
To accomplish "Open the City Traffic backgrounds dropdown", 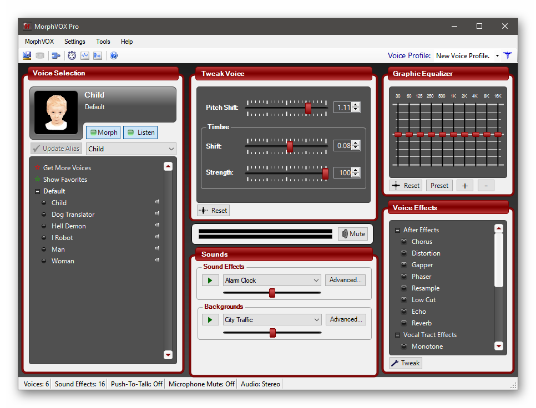I will (271, 320).
